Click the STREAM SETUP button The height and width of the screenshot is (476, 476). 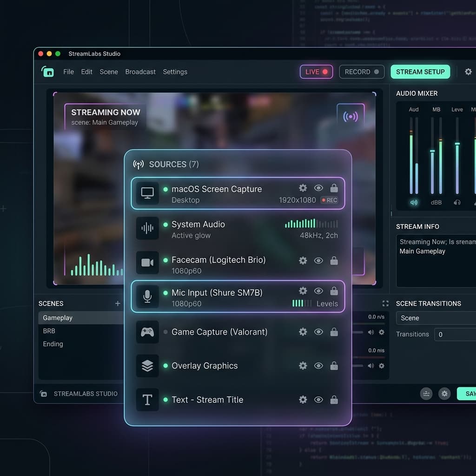420,72
